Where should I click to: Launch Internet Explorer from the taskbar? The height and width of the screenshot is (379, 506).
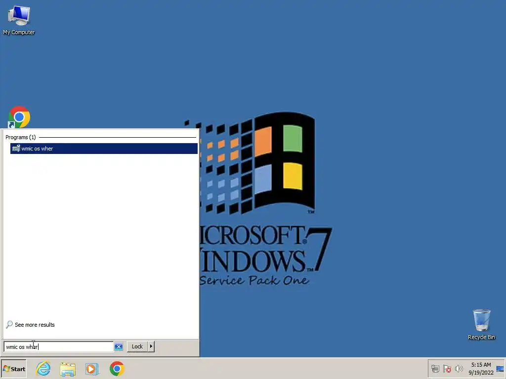[43, 369]
